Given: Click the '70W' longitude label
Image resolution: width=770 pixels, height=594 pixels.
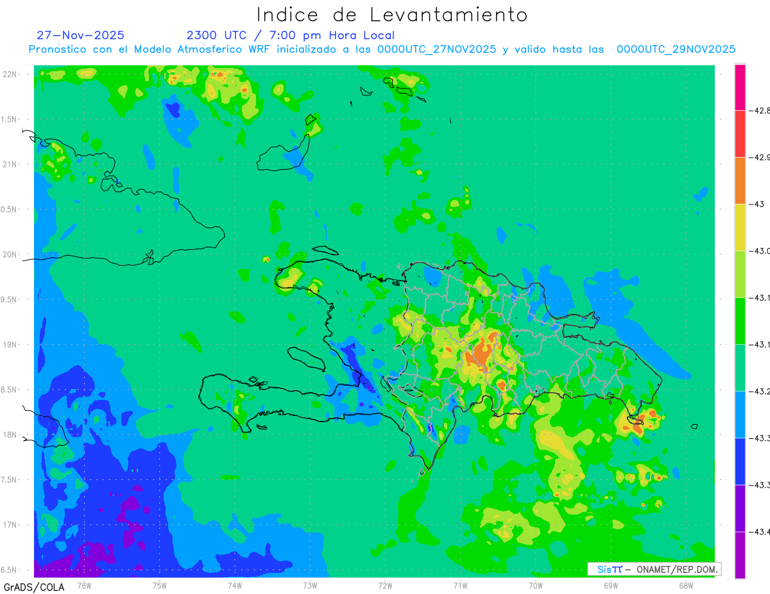Looking at the screenshot, I should click(x=535, y=585).
